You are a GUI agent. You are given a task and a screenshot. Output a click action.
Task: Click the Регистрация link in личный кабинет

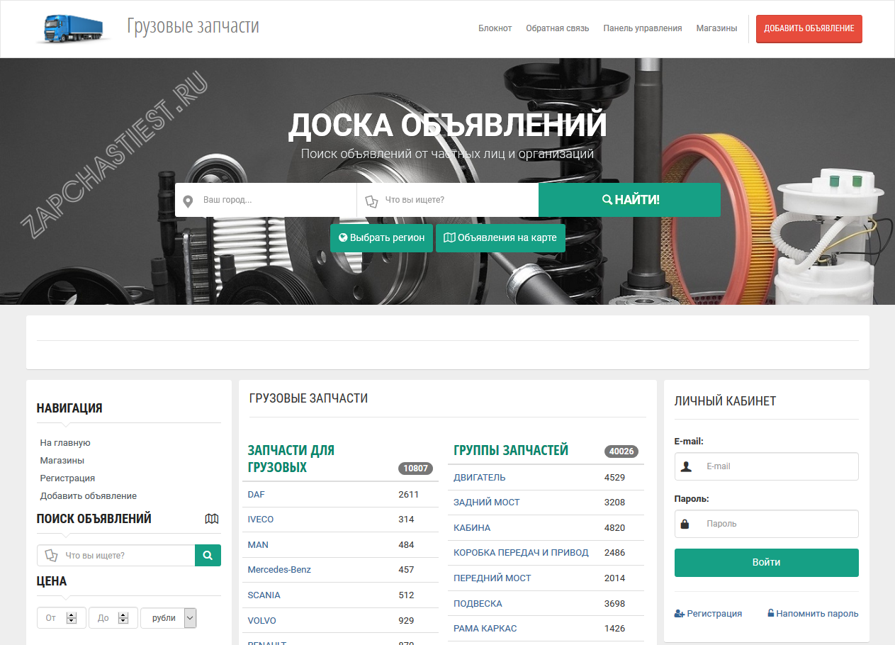pos(709,614)
